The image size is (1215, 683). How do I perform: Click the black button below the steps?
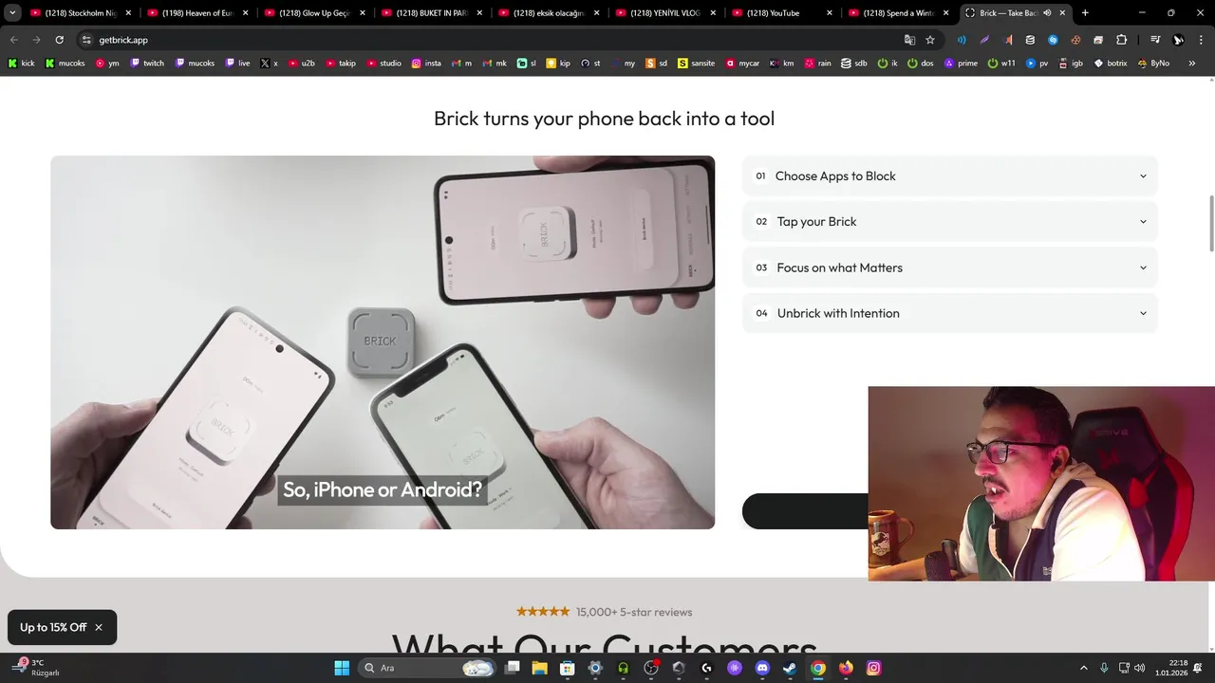pos(805,511)
